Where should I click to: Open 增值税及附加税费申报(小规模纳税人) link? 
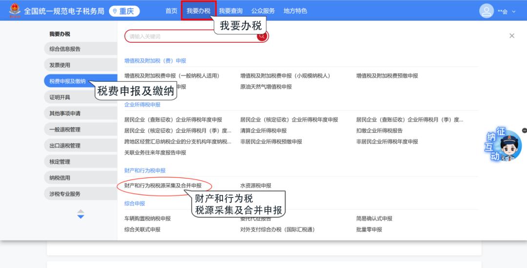(x=285, y=76)
